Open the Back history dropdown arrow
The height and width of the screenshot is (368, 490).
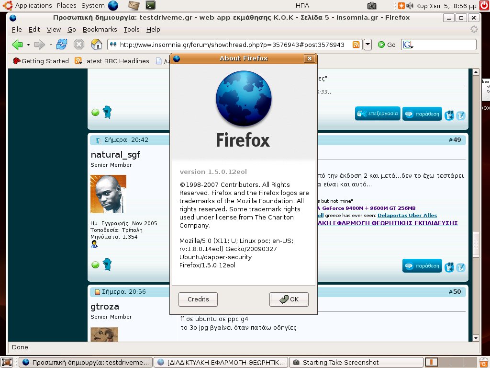(x=28, y=45)
